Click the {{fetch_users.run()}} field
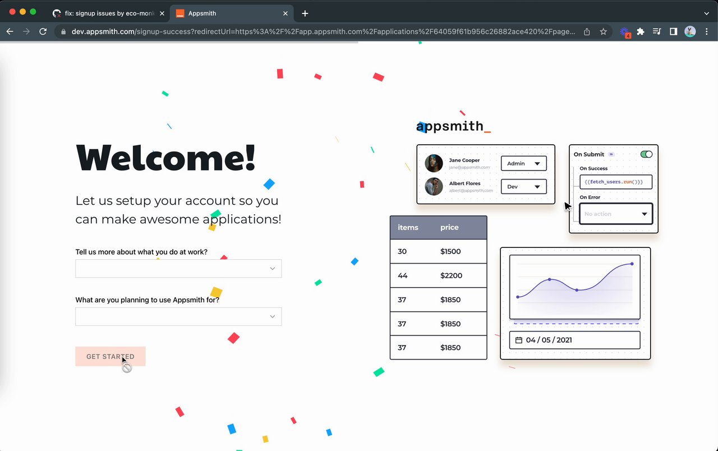 [615, 182]
